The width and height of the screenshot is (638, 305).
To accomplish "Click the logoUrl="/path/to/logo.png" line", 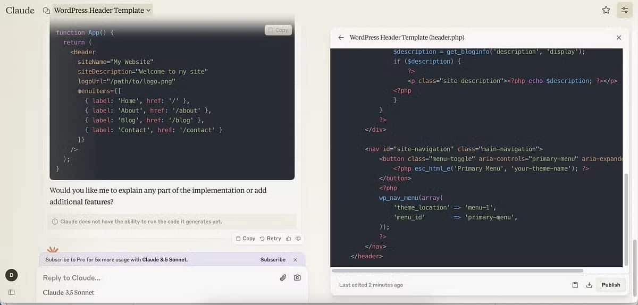I will pos(127,81).
